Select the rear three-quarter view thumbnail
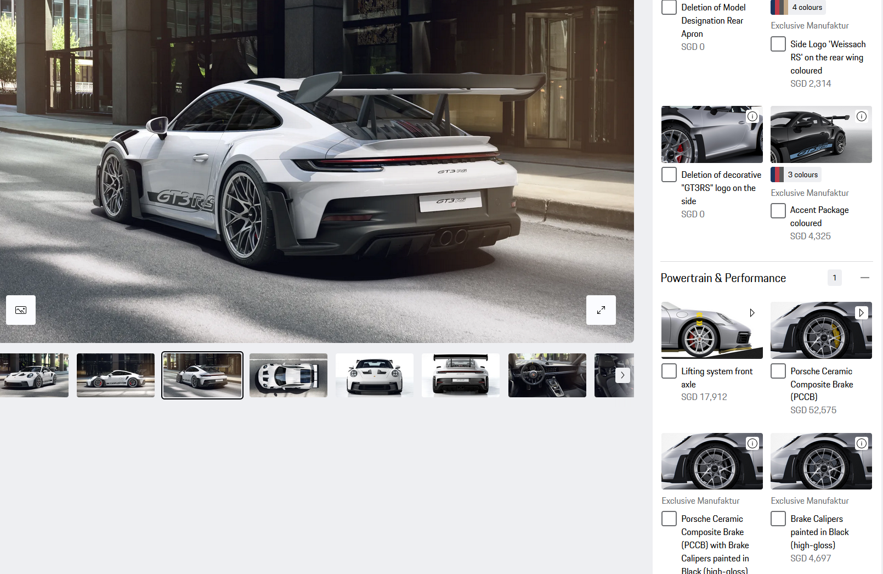 pyautogui.click(x=202, y=375)
